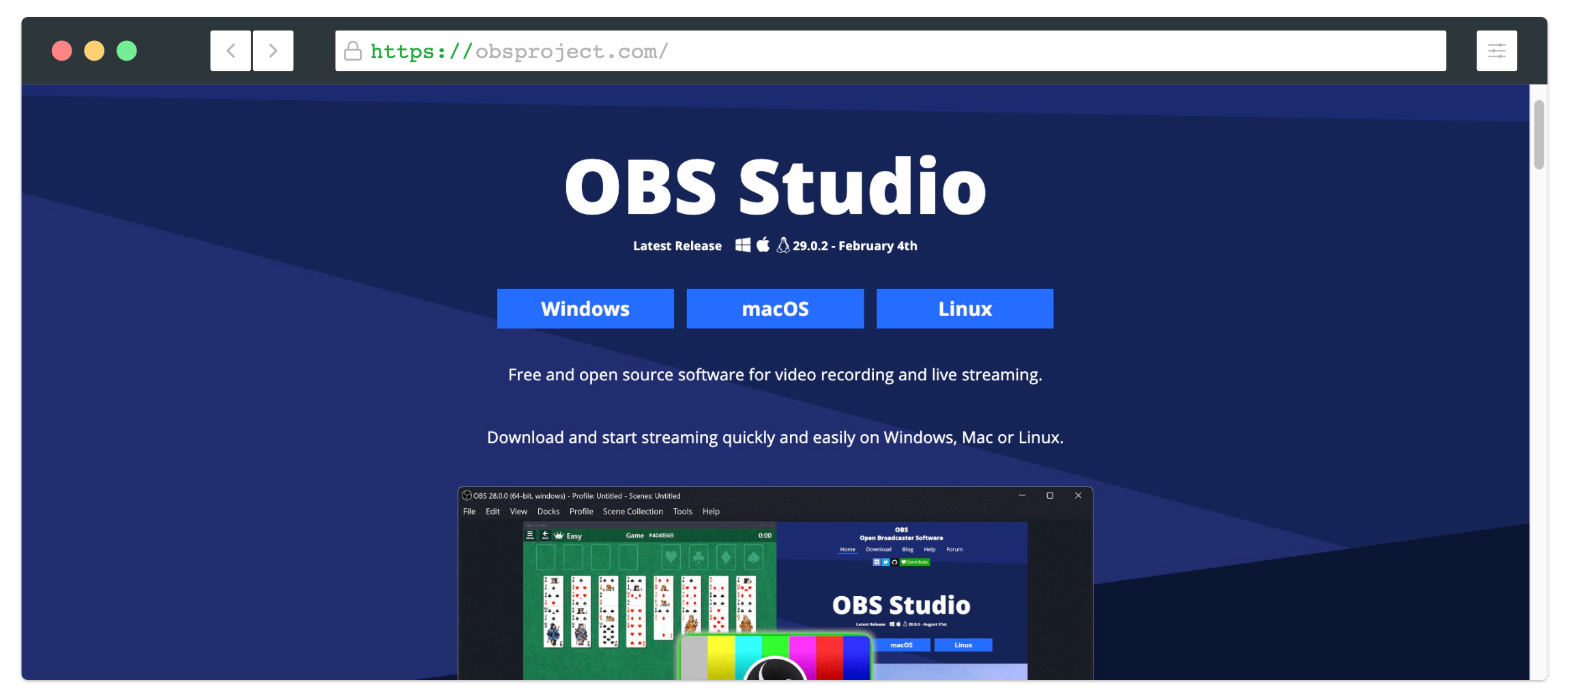Click the Windows logo beside Latest Release
This screenshot has height=697, width=1569.
[743, 245]
